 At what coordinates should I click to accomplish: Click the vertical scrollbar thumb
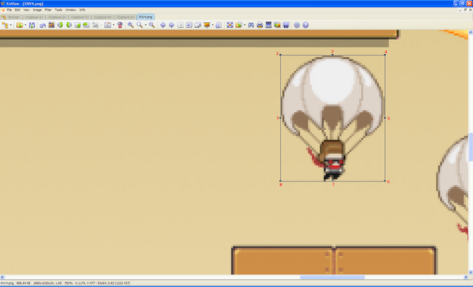[x=471, y=147]
